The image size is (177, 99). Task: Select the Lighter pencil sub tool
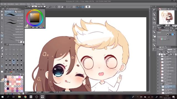pyautogui.click(x=14, y=32)
